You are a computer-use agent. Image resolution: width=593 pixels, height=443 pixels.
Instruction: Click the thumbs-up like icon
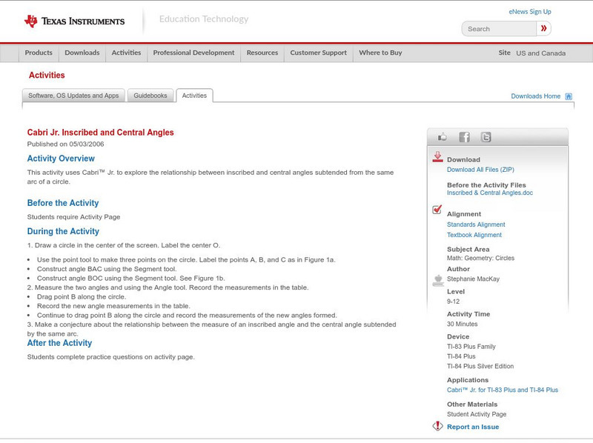443,137
